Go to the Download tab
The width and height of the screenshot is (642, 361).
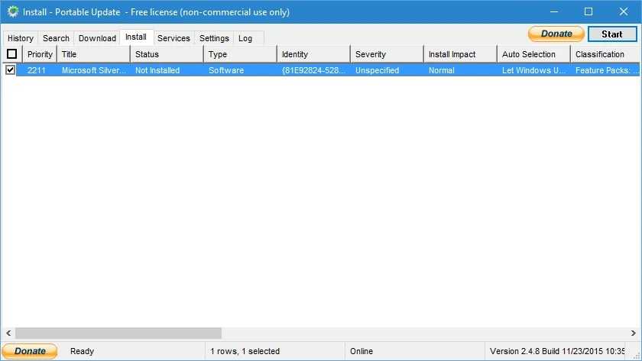pos(97,38)
